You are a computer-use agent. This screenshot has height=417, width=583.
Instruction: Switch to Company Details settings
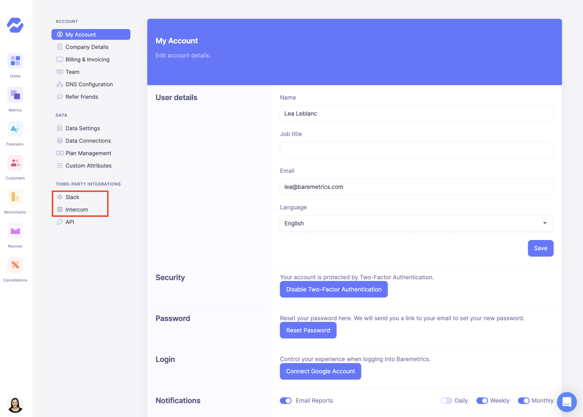click(x=87, y=47)
